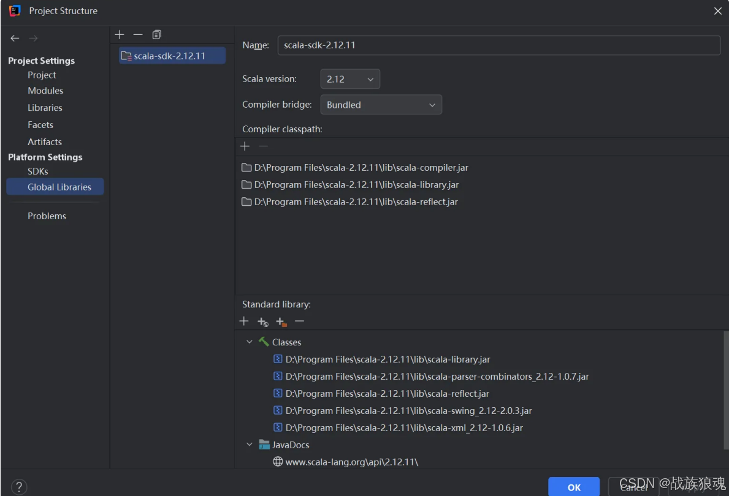Open the SDKs page
729x496 pixels.
click(37, 171)
